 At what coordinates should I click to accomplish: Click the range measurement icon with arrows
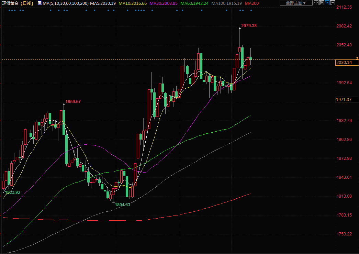pyautogui.click(x=322, y=3)
